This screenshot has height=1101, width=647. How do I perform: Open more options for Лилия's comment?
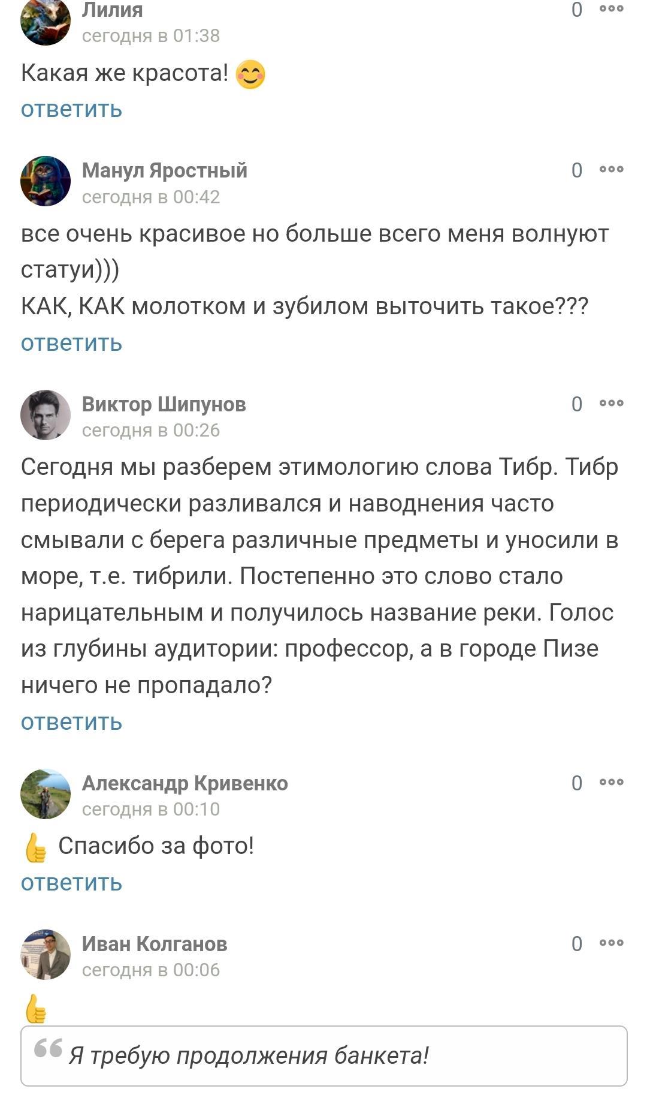pyautogui.click(x=611, y=9)
